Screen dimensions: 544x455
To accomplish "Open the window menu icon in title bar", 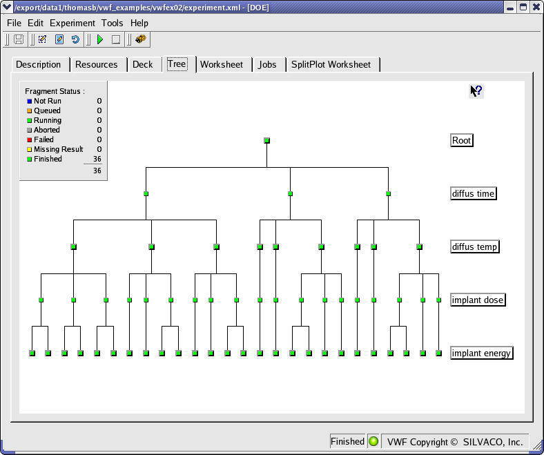I will click(x=7, y=7).
